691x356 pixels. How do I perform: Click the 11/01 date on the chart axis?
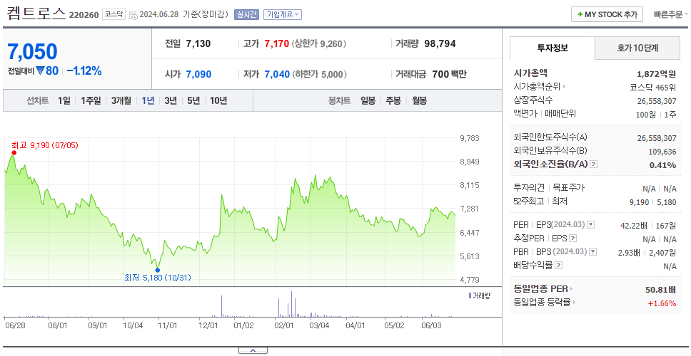(x=168, y=325)
